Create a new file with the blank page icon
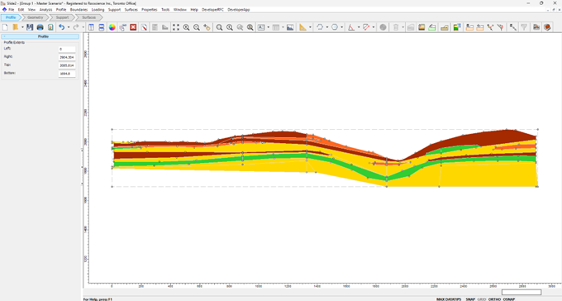Image resolution: width=562 pixels, height=301 pixels. [x=5, y=27]
